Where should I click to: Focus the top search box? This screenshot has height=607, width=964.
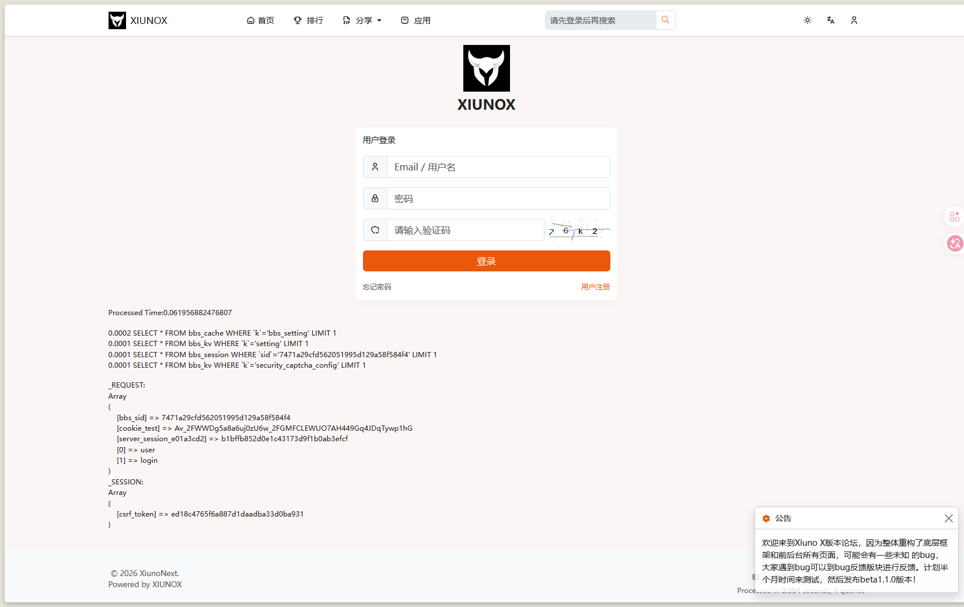[600, 20]
